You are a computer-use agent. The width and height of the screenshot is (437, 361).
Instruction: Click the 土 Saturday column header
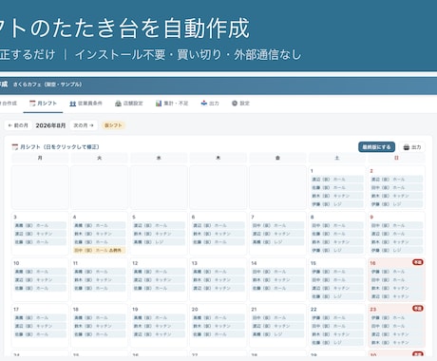[337, 158]
